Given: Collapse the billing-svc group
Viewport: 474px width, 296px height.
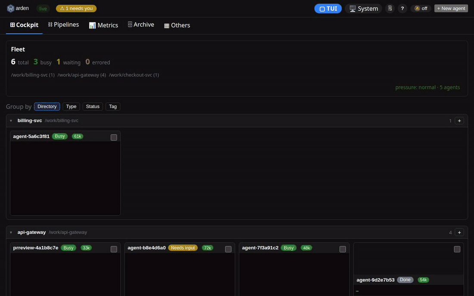Looking at the screenshot, I should click(x=11, y=121).
